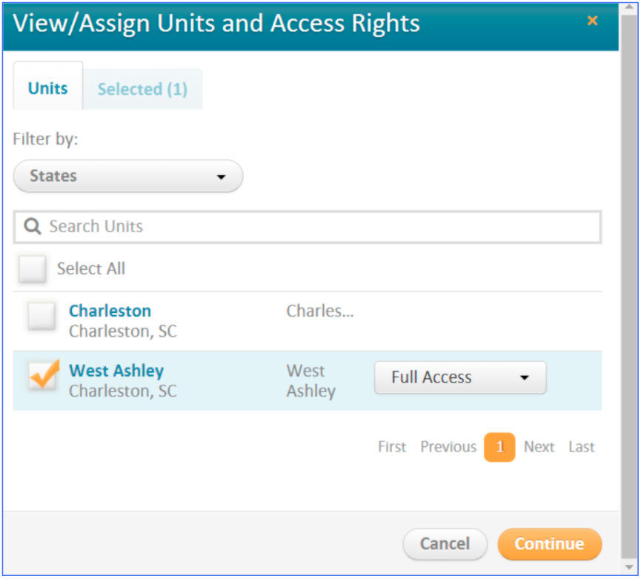The width and height of the screenshot is (641, 579).
Task: Expand the States filter dropdown
Action: tap(127, 176)
